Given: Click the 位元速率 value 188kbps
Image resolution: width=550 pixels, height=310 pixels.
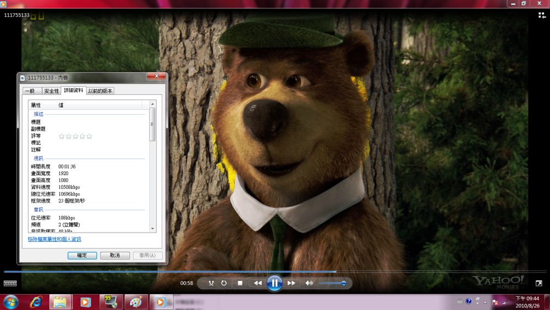Looking at the screenshot, I should pyautogui.click(x=67, y=218).
